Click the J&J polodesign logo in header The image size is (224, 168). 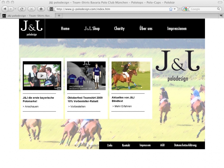[32, 28]
